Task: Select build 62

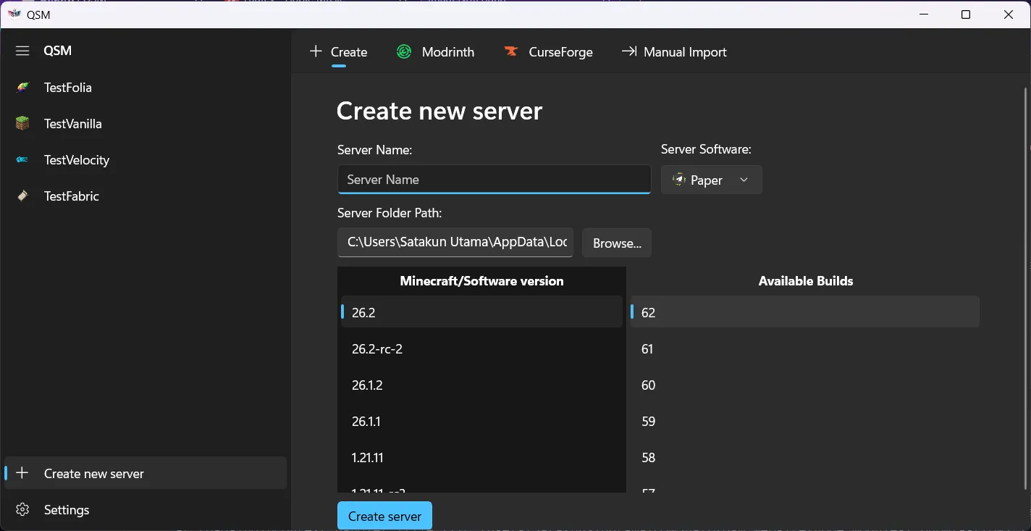Action: pyautogui.click(x=805, y=312)
